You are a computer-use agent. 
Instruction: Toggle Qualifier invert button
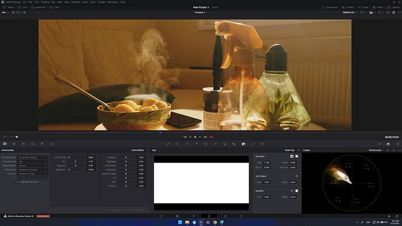point(292,190)
